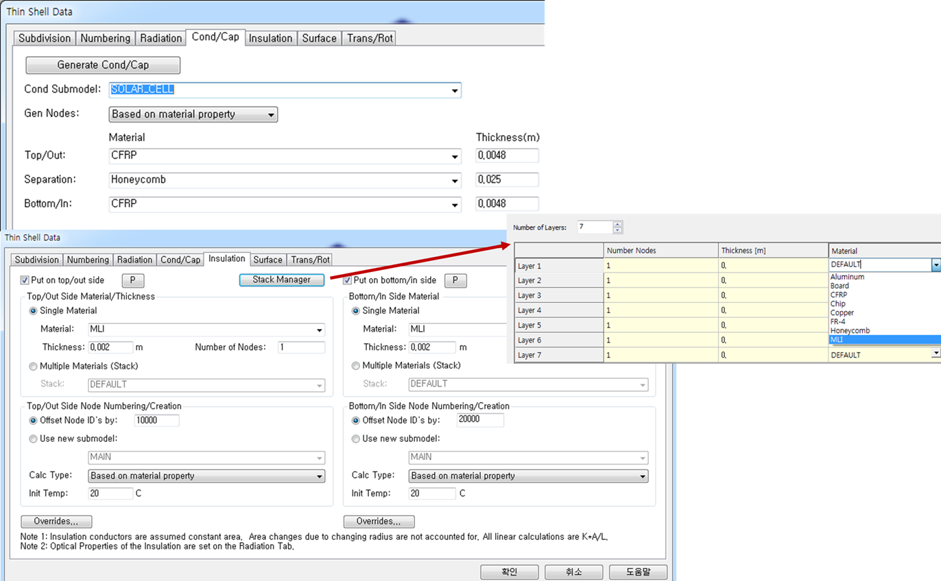Click top/out Number of Nodes field
The width and height of the screenshot is (941, 581).
pos(302,347)
